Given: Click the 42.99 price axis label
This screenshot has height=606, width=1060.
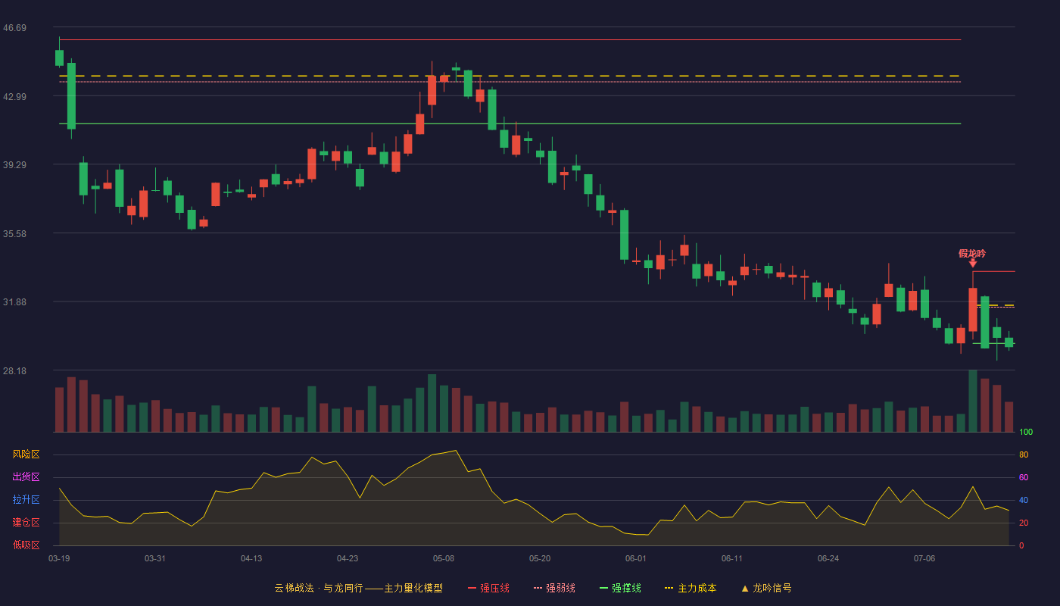Looking at the screenshot, I should [x=14, y=97].
